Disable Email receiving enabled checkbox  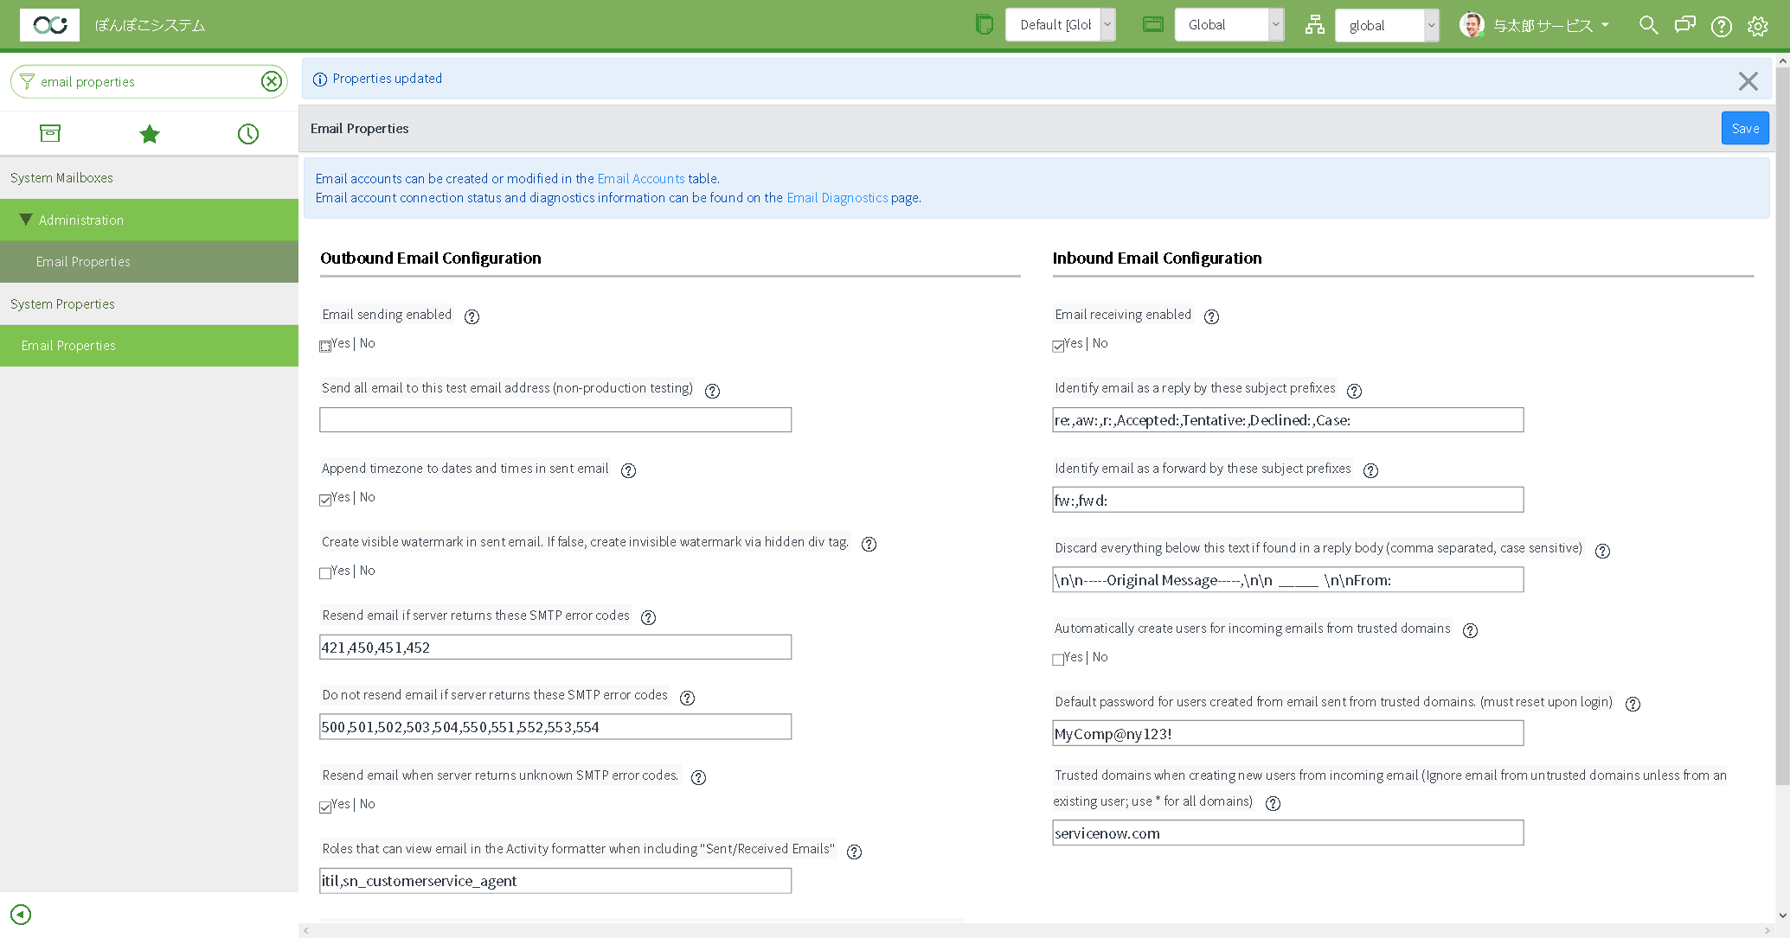tap(1057, 345)
